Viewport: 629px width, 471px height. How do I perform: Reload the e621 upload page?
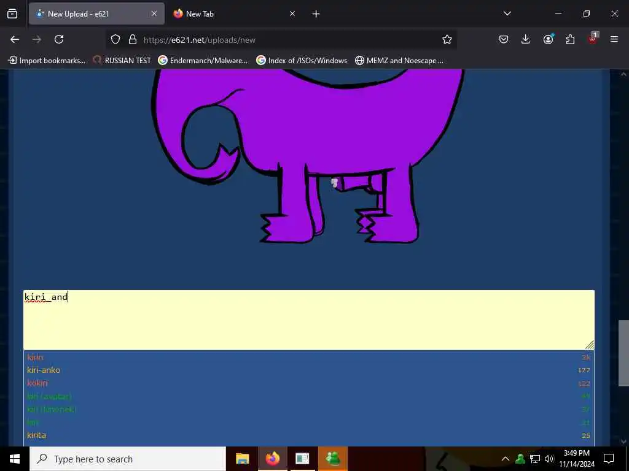point(59,39)
